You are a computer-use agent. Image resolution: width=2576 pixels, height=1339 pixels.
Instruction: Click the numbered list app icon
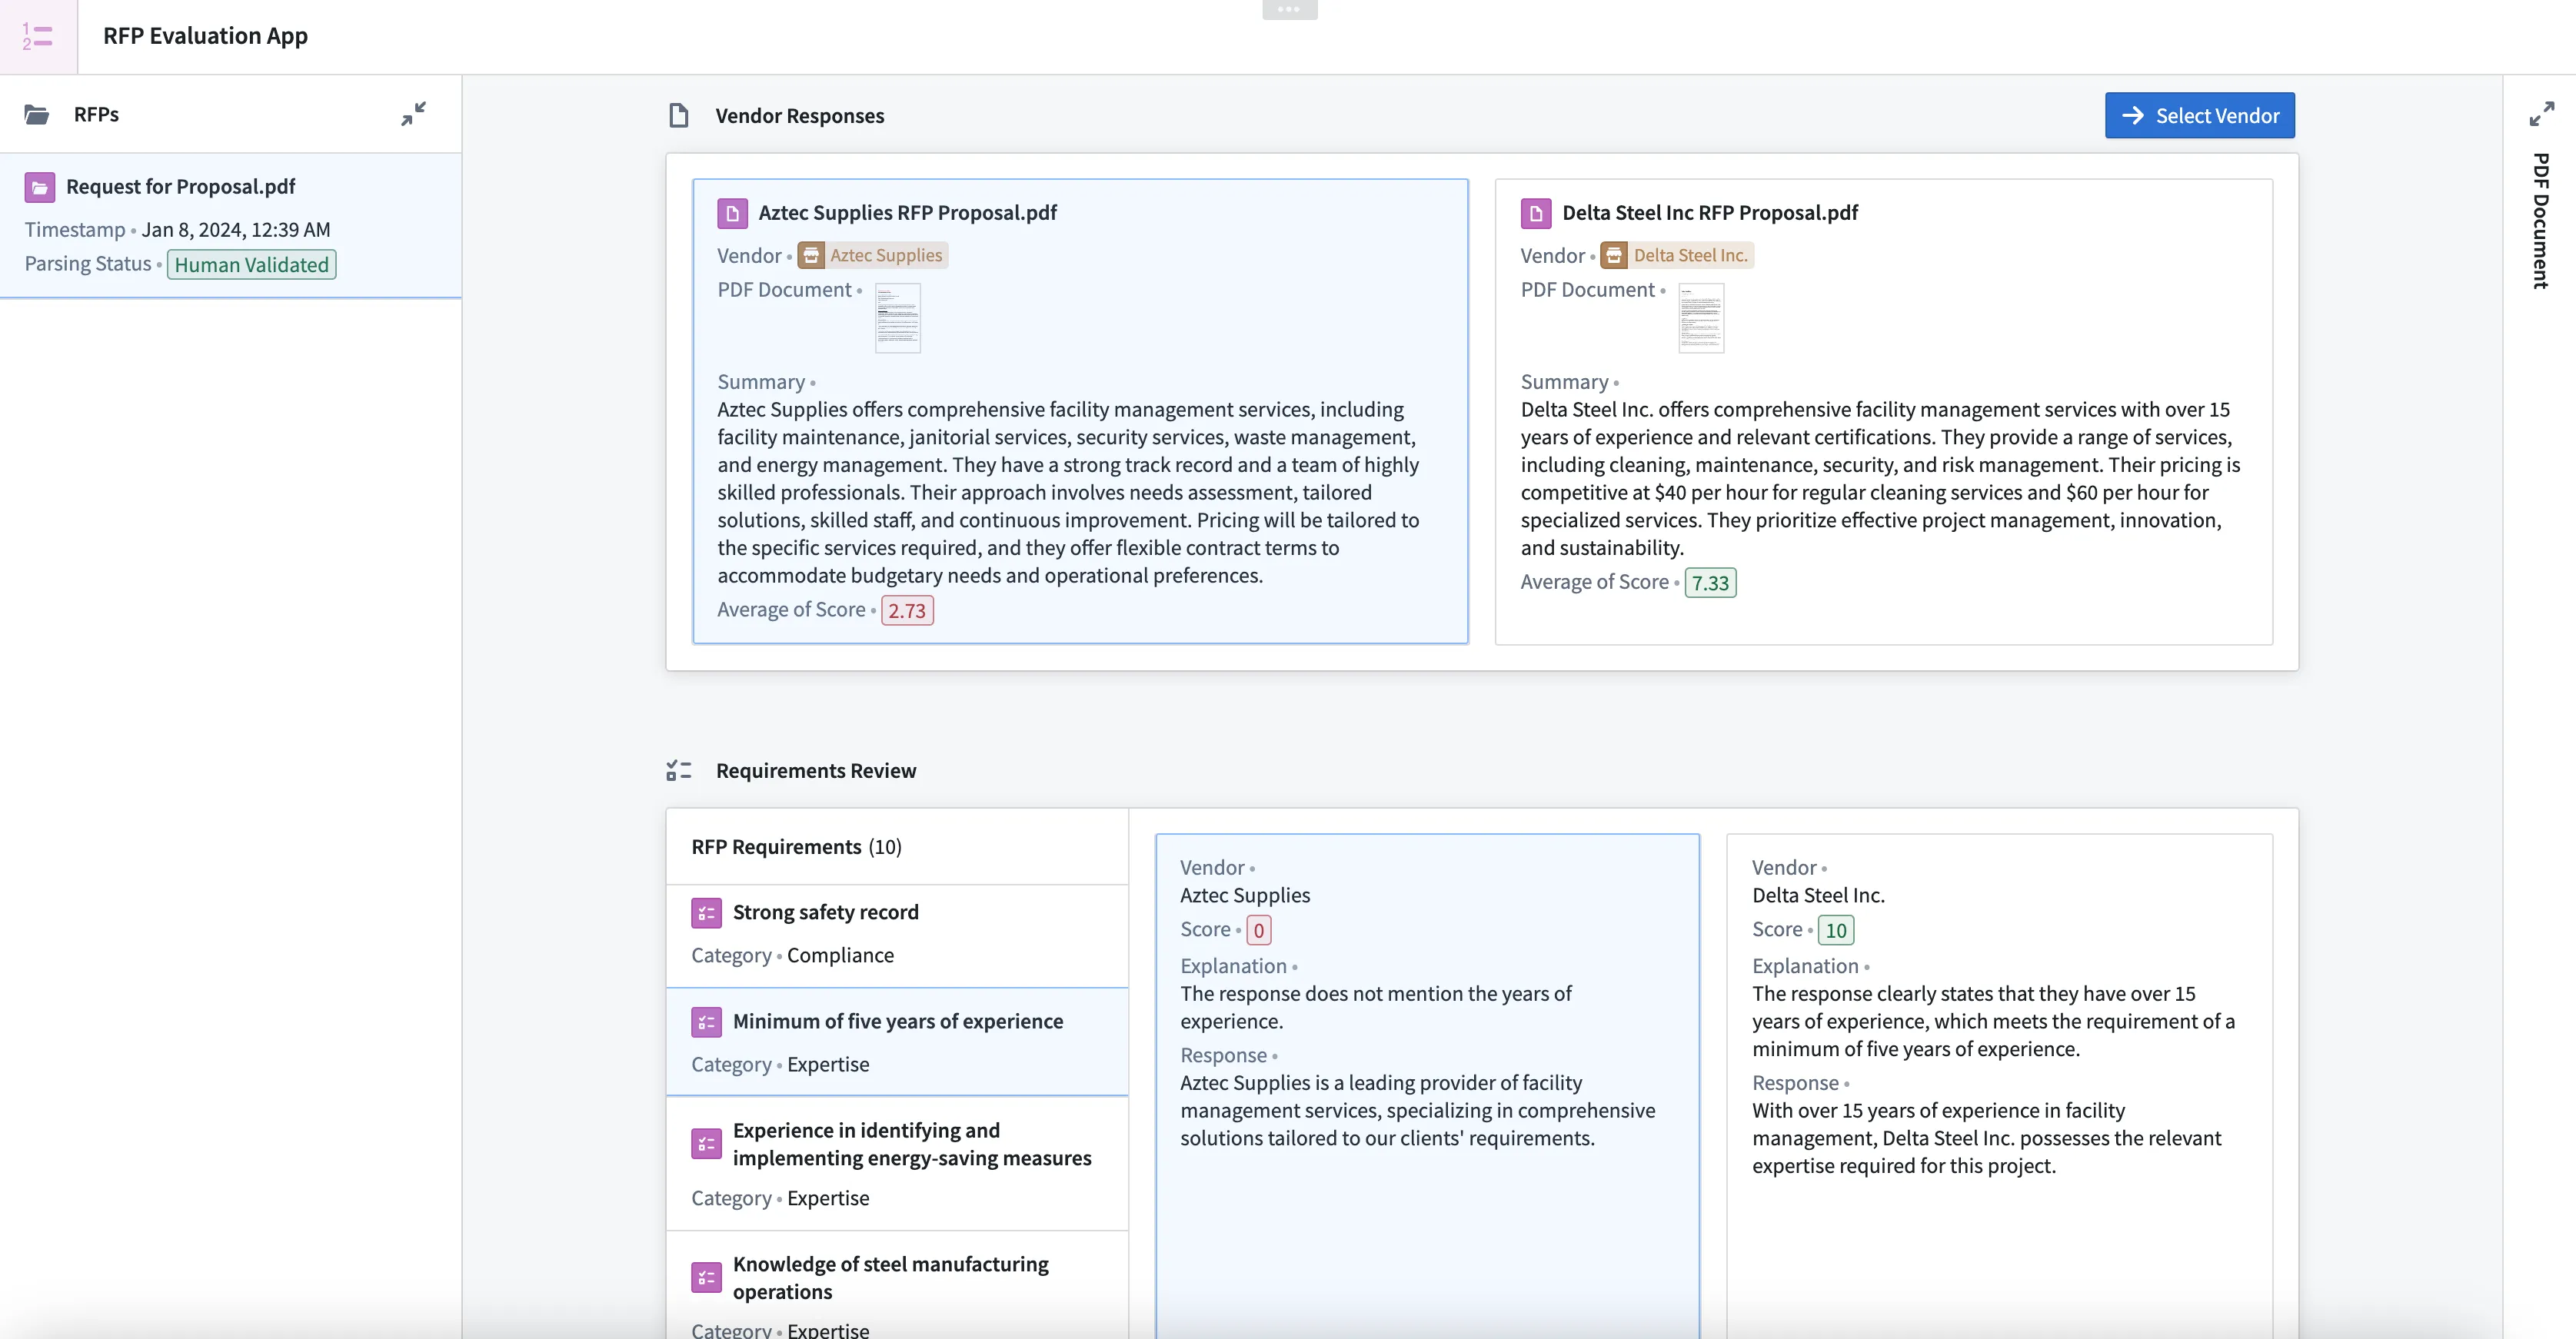(38, 37)
